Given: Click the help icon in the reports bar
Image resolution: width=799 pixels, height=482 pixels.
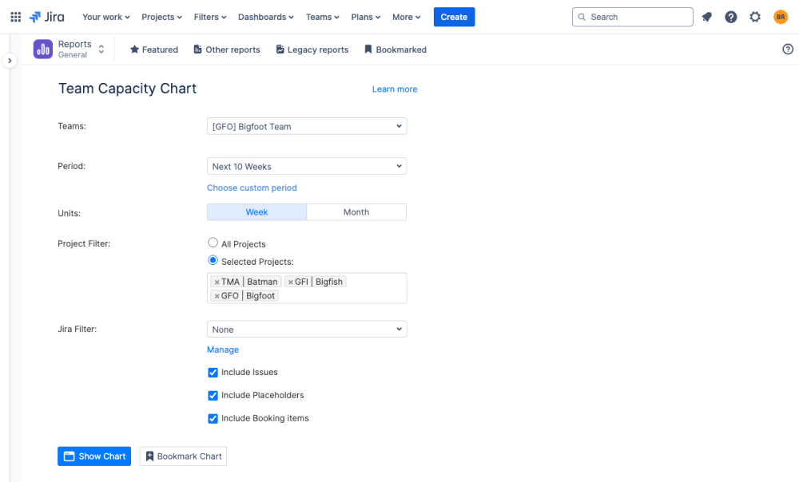Looking at the screenshot, I should [787, 49].
